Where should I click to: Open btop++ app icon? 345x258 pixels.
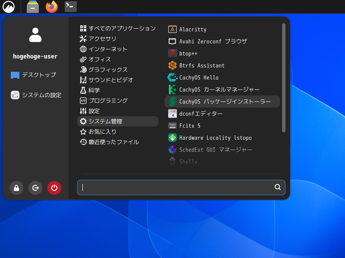[x=172, y=53]
